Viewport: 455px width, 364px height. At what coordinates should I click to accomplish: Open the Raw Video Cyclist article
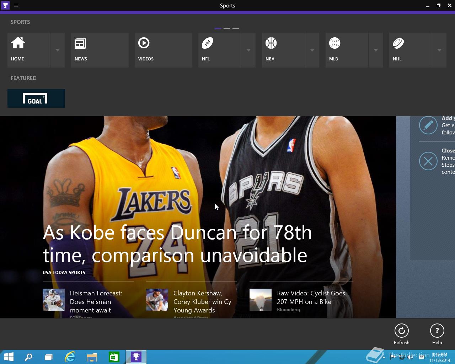[x=311, y=298]
